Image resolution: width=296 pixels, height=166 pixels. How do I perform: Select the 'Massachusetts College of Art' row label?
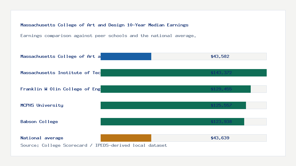coord(60,56)
